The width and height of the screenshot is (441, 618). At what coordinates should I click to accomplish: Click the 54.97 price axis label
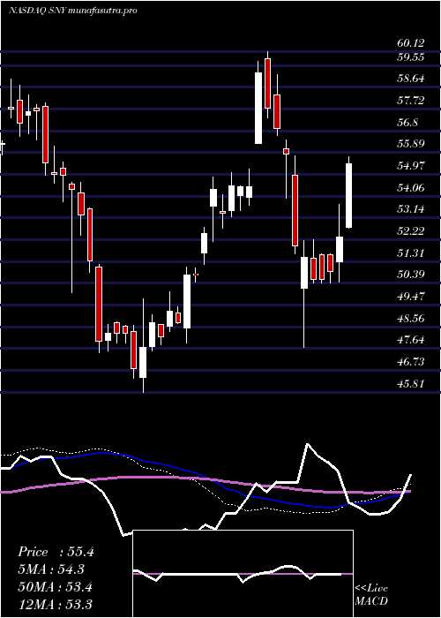[411, 166]
